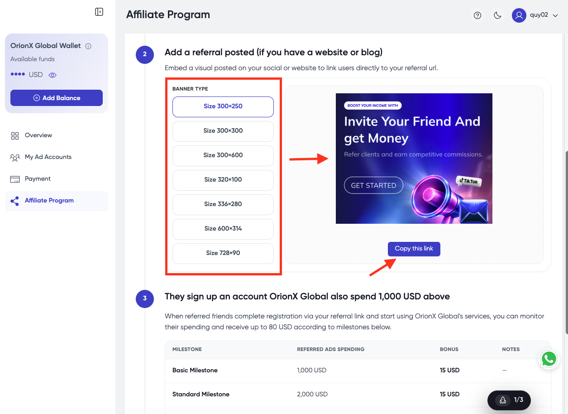Click the Affiliate Program page title

pos(168,14)
